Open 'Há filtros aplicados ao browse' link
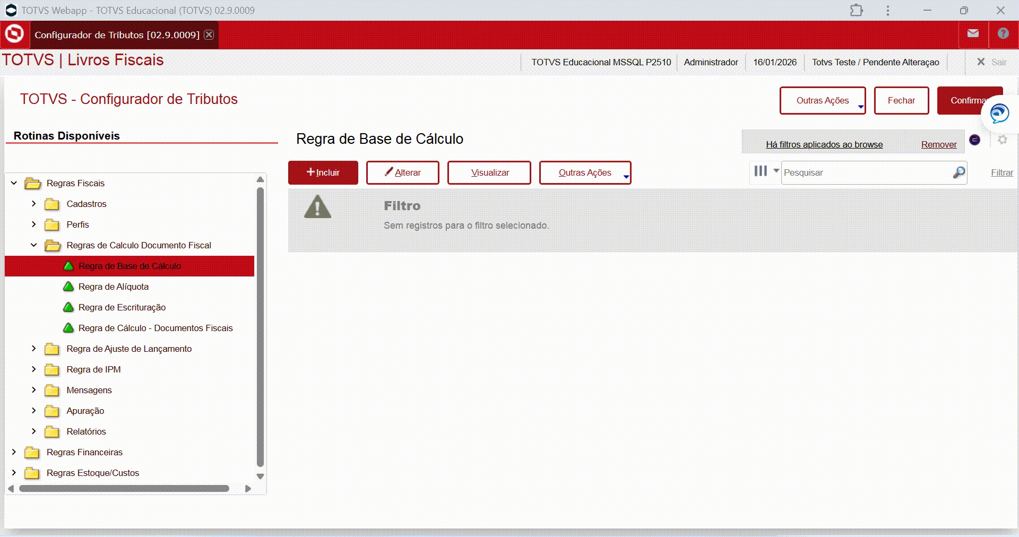The height and width of the screenshot is (537, 1019). click(824, 144)
